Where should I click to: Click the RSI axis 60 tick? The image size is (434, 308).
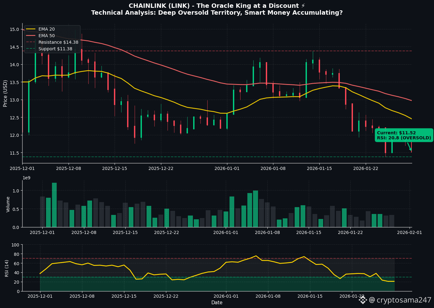[x=17, y=263]
